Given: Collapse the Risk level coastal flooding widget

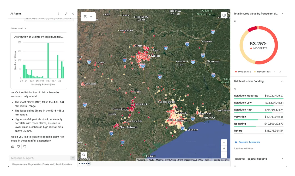Looking at the screenshot, I should pyautogui.click(x=282, y=159).
